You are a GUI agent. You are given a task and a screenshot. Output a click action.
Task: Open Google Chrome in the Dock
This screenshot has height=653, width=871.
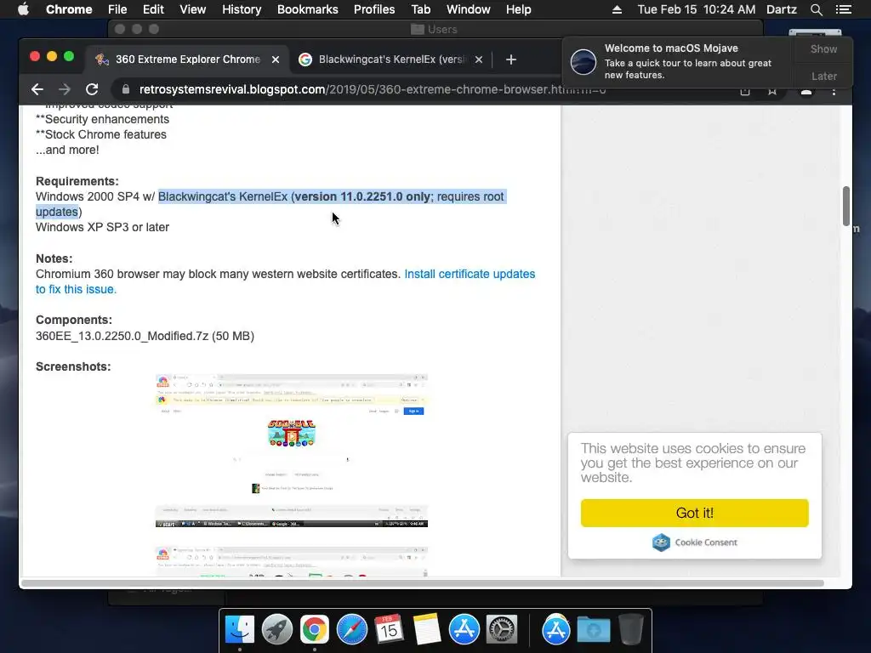[315, 630]
